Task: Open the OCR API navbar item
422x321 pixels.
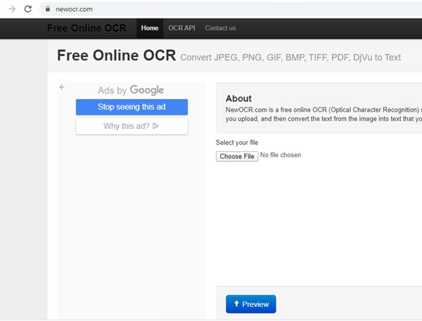Action: pos(181,28)
